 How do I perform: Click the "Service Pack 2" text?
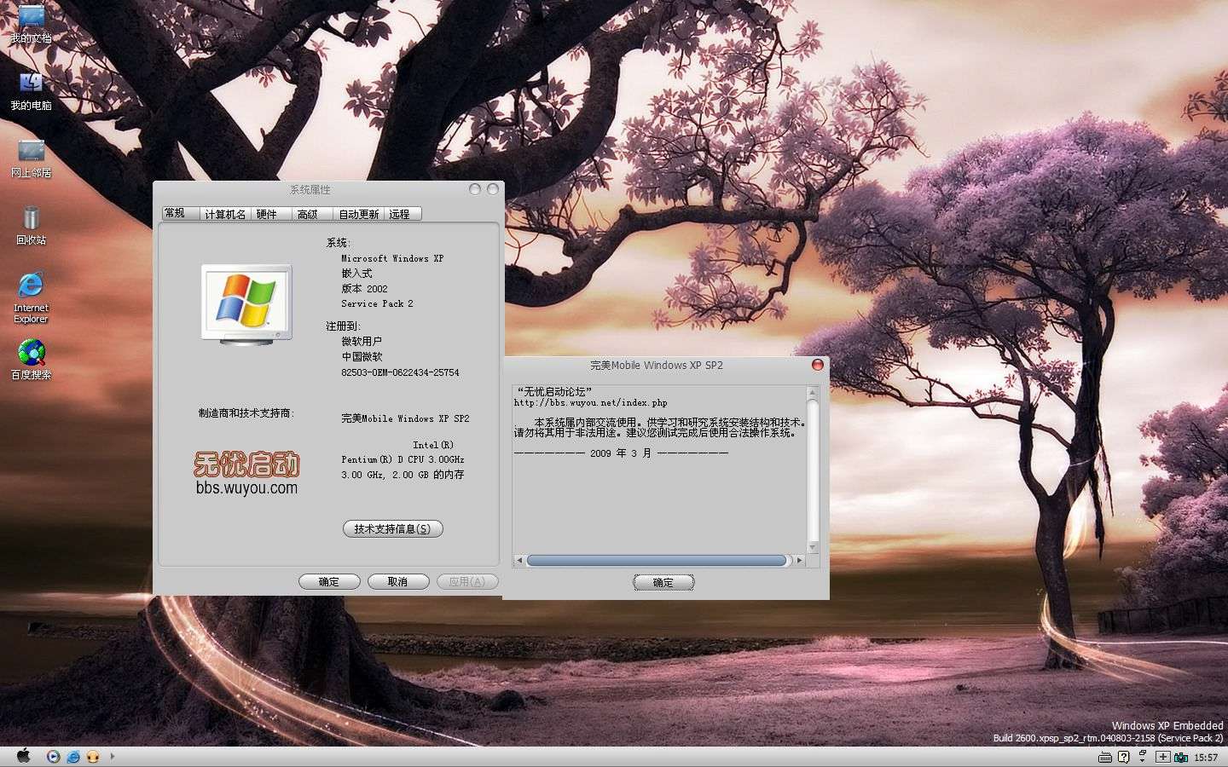(x=377, y=303)
